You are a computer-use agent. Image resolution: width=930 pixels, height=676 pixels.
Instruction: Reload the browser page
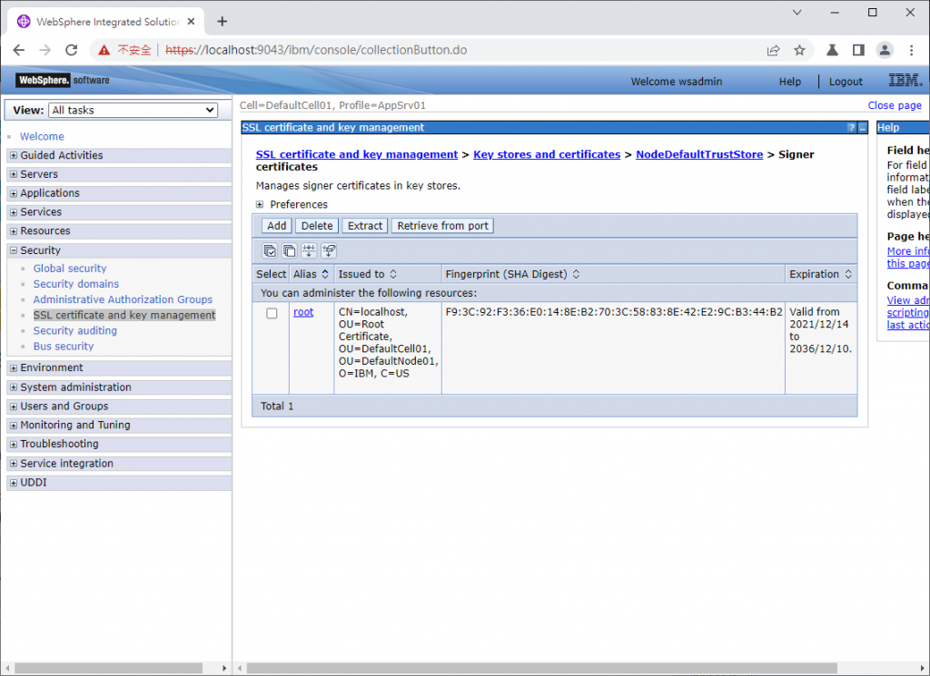point(72,50)
